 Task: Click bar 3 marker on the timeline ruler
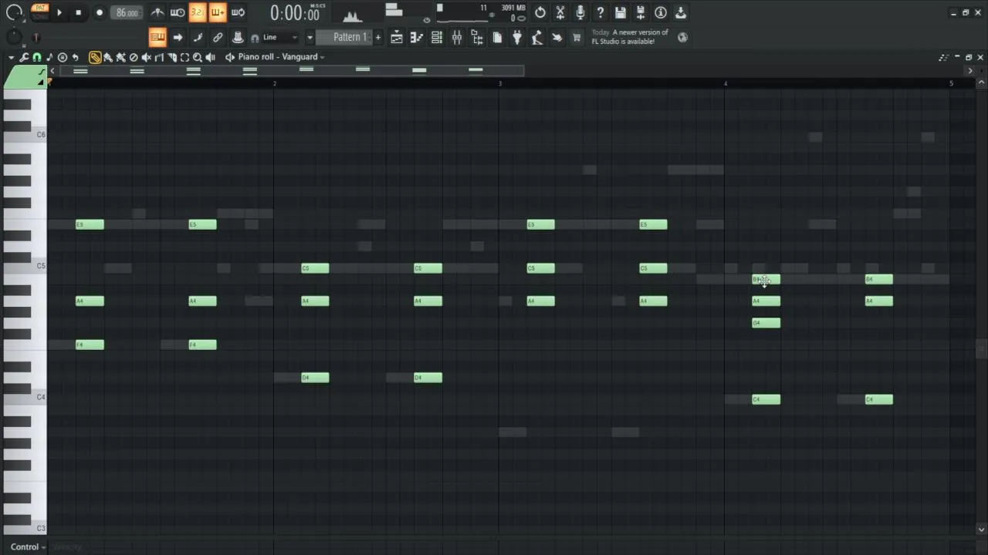pyautogui.click(x=499, y=82)
